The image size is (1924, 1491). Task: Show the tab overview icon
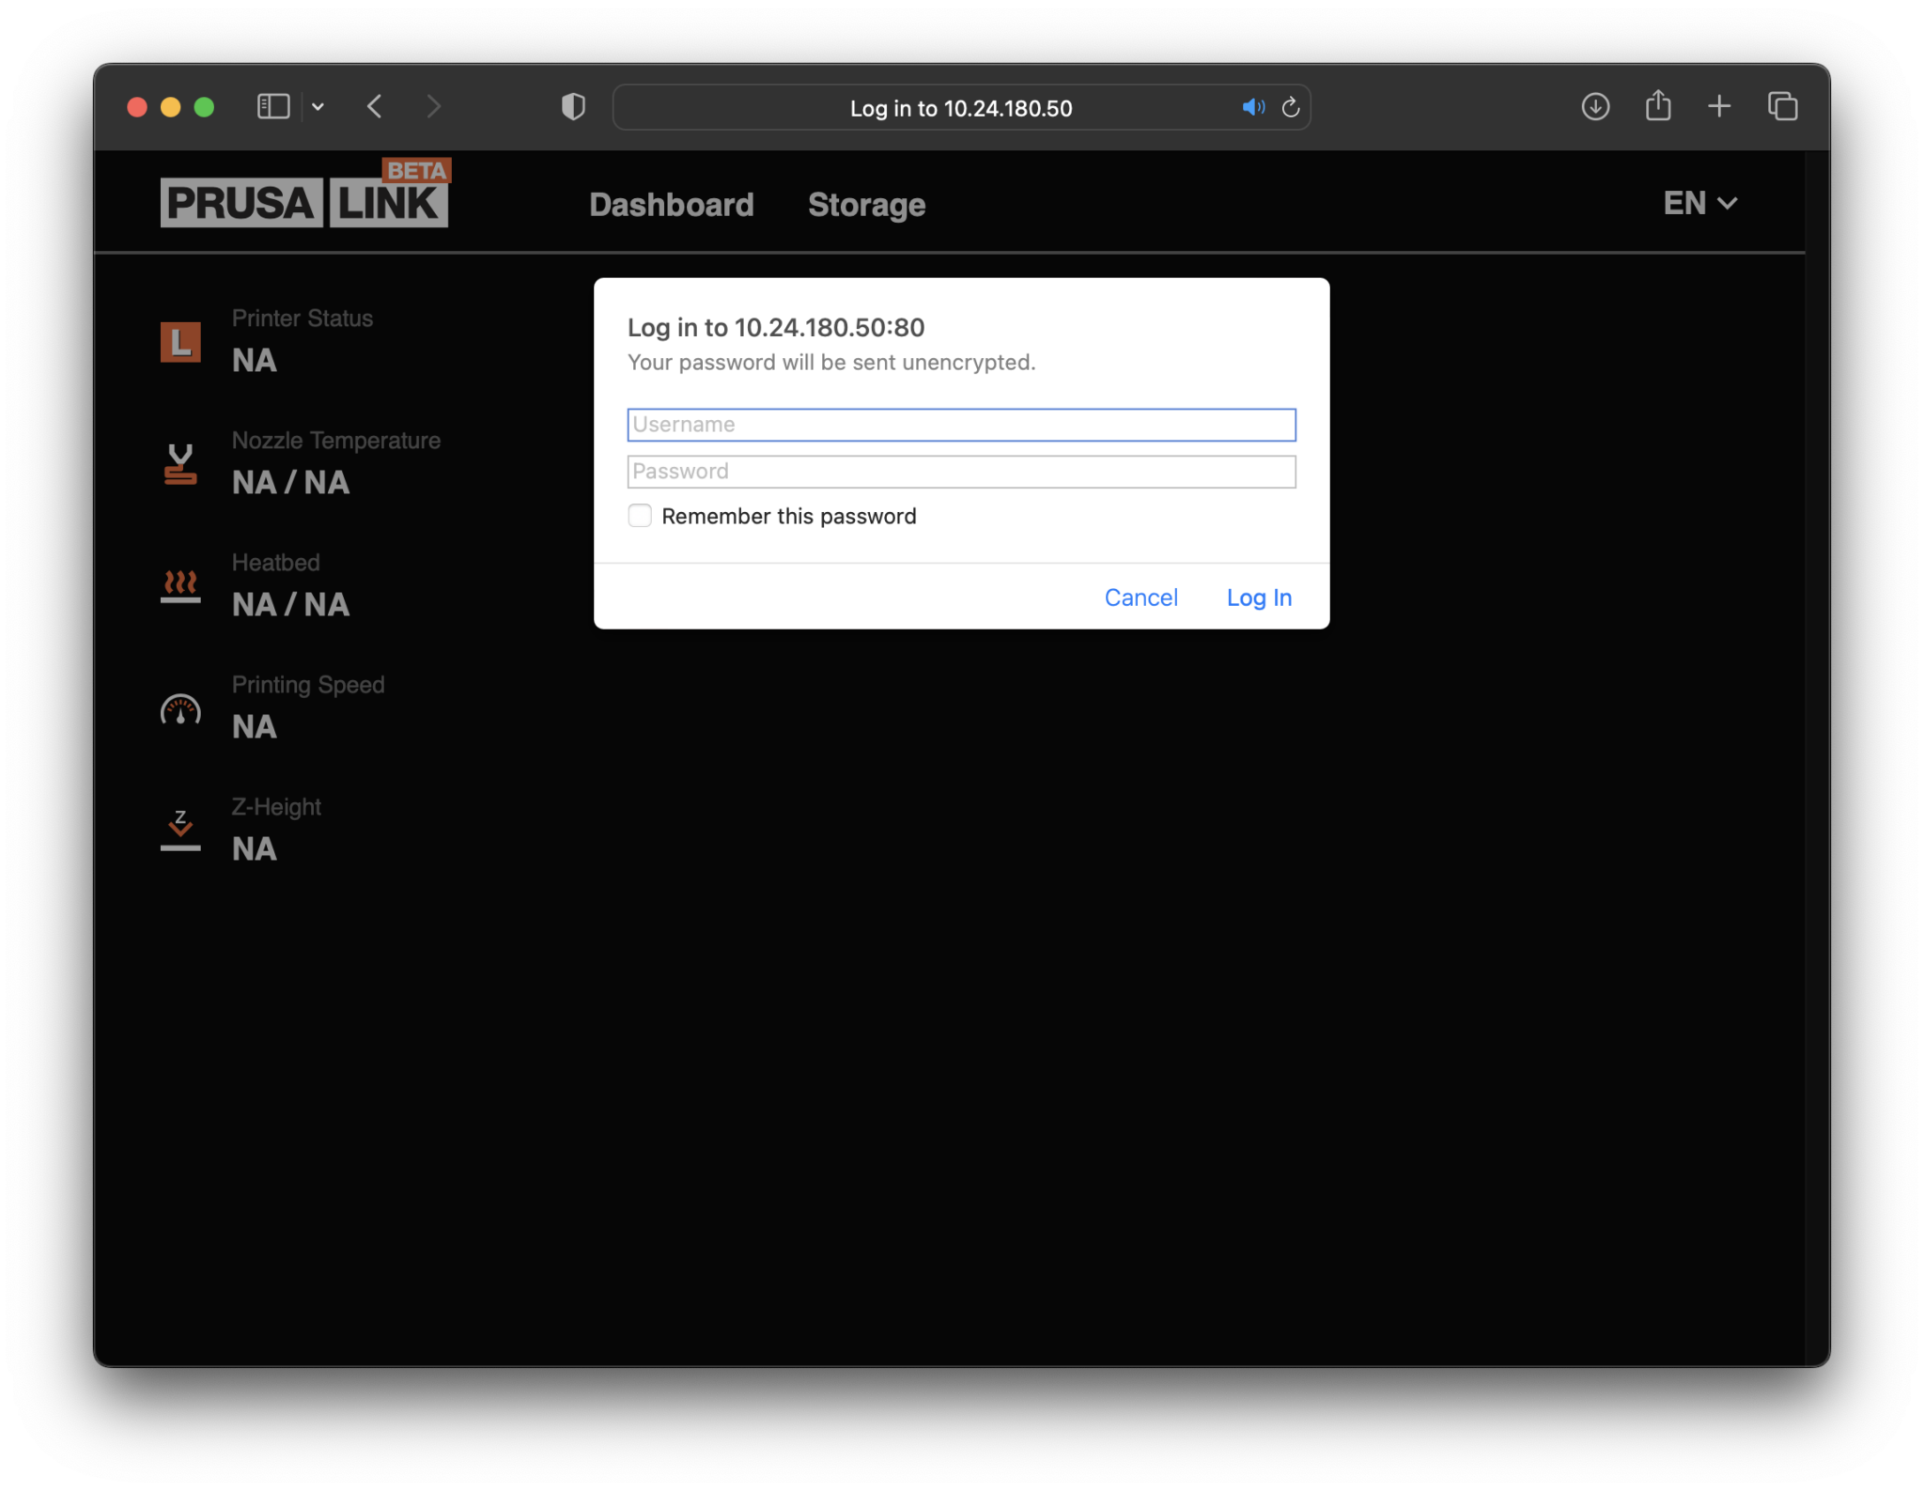click(x=1782, y=107)
